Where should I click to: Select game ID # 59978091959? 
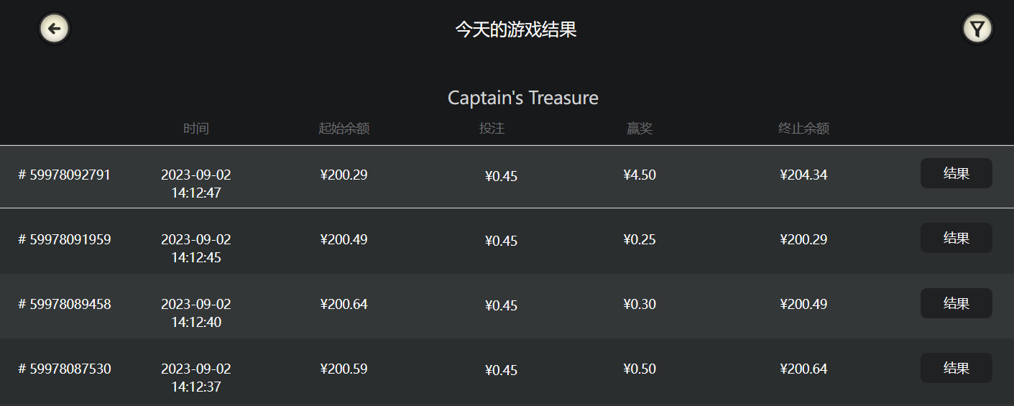tap(65, 239)
